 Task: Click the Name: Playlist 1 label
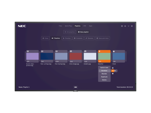point(24,87)
